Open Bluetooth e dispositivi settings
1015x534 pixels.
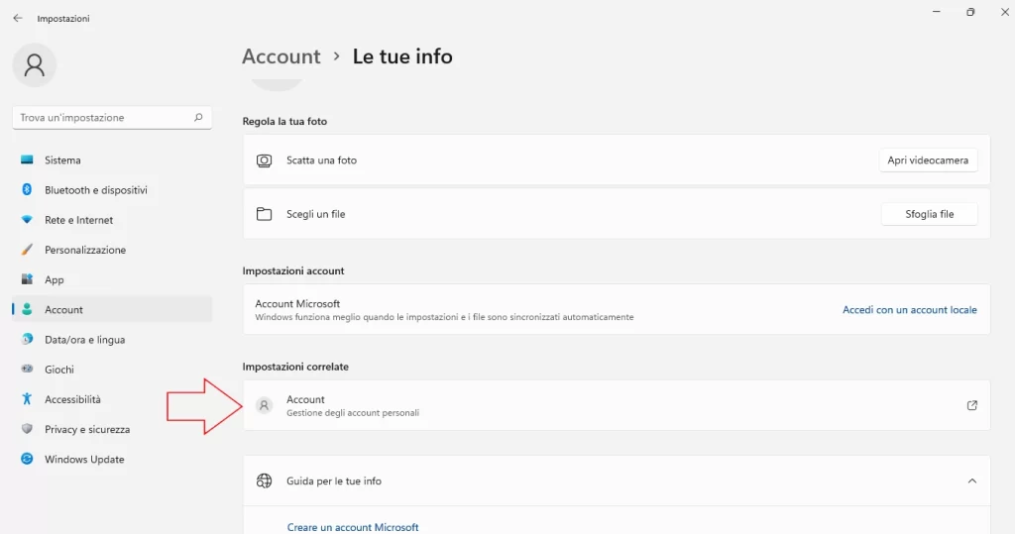click(112, 189)
